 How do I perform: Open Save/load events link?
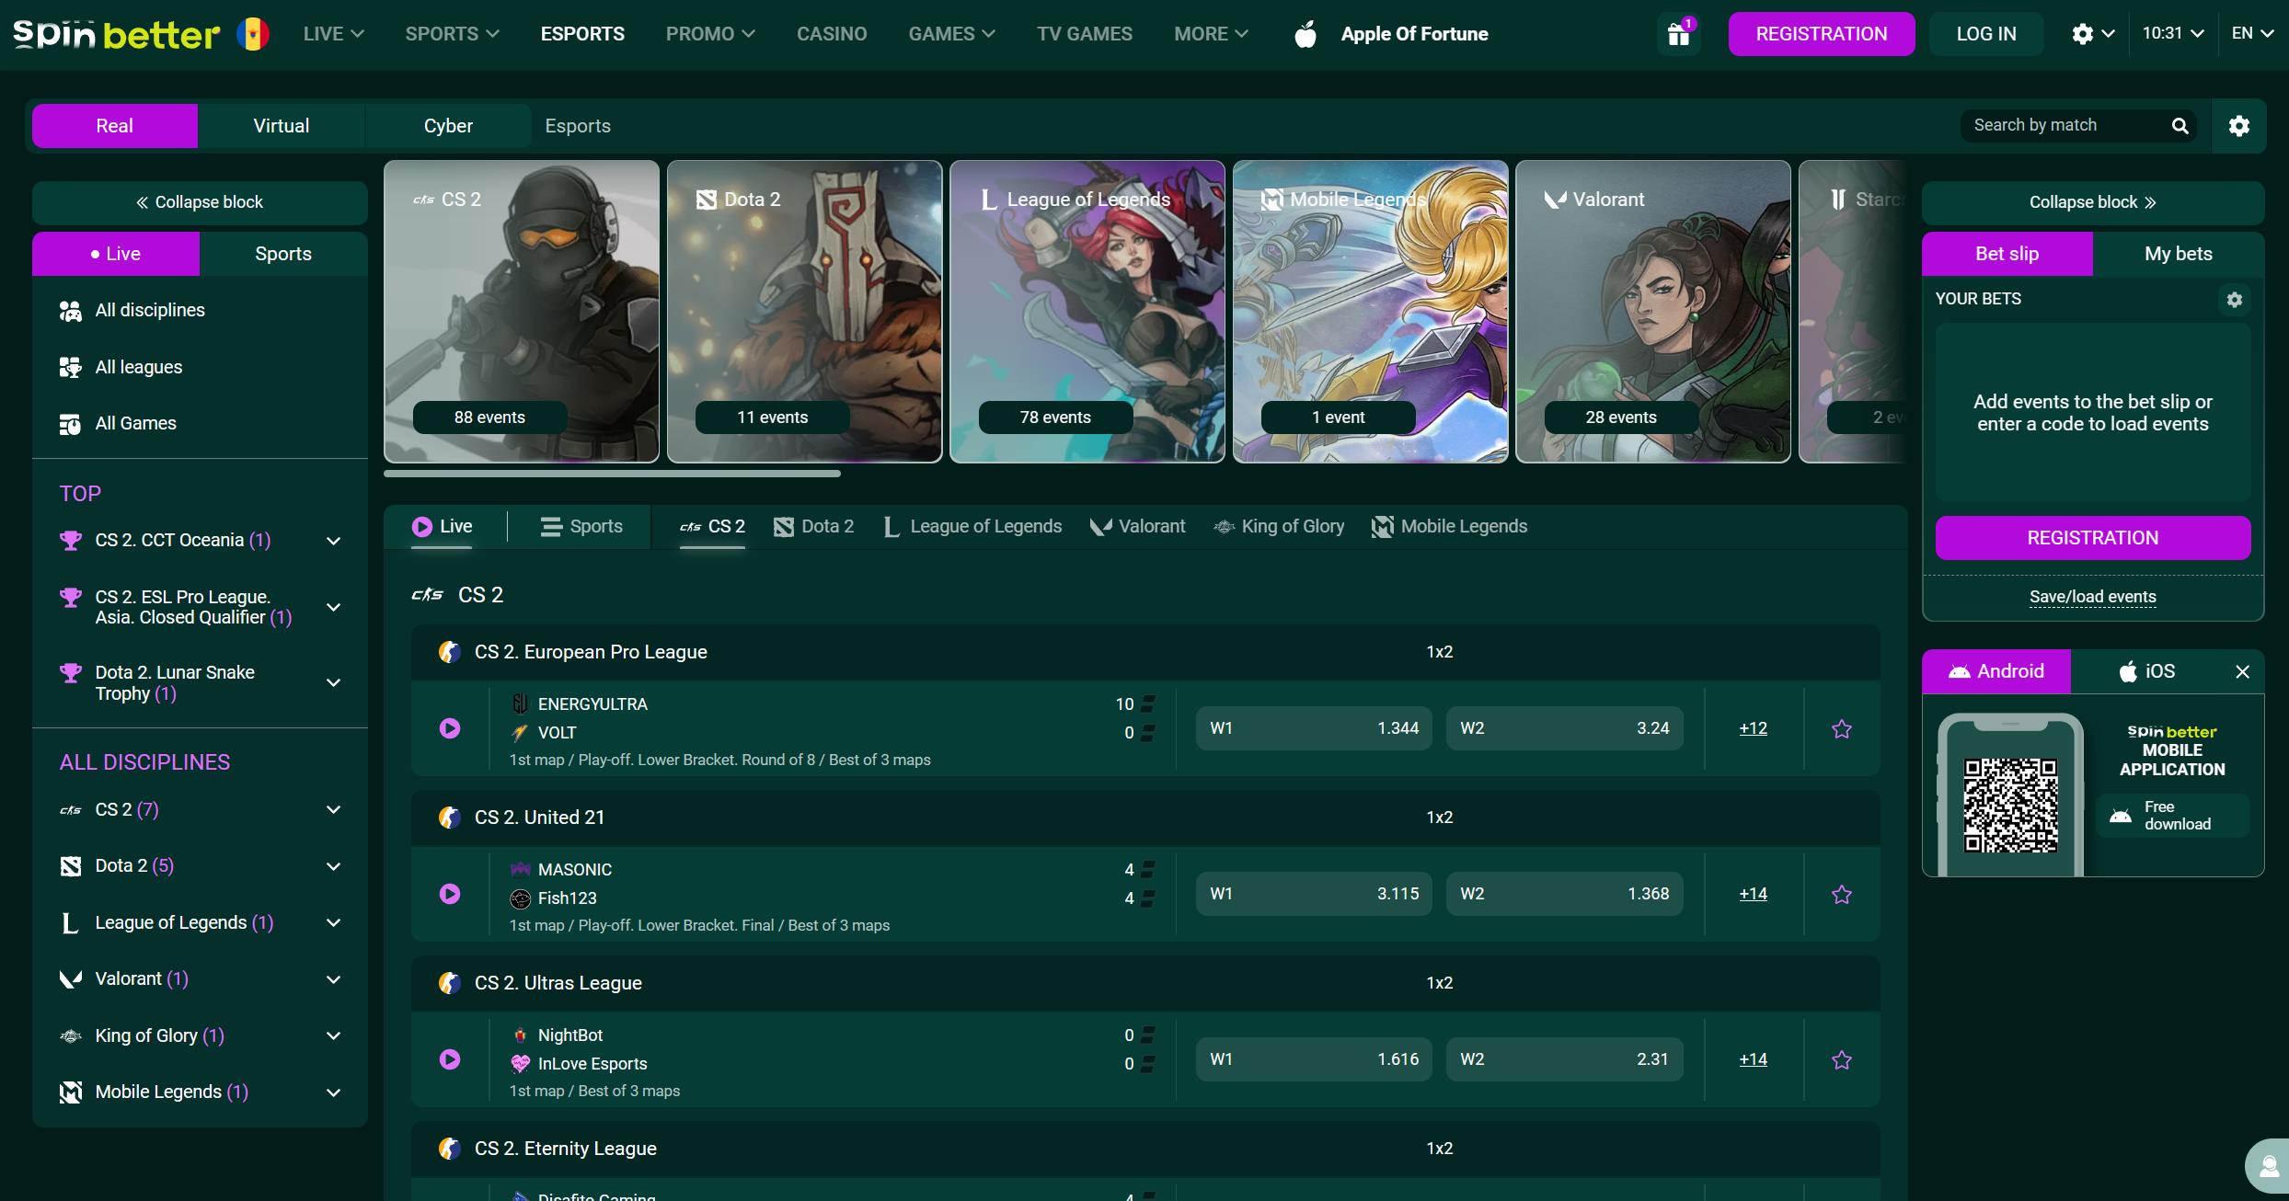(x=2092, y=597)
